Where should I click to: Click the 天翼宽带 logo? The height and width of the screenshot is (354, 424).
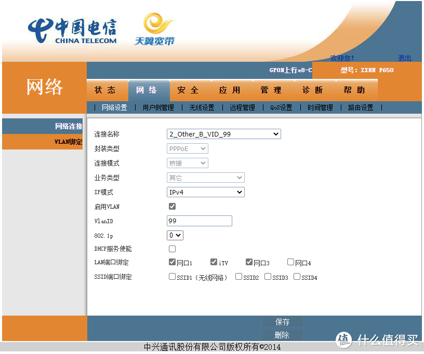pos(155,29)
